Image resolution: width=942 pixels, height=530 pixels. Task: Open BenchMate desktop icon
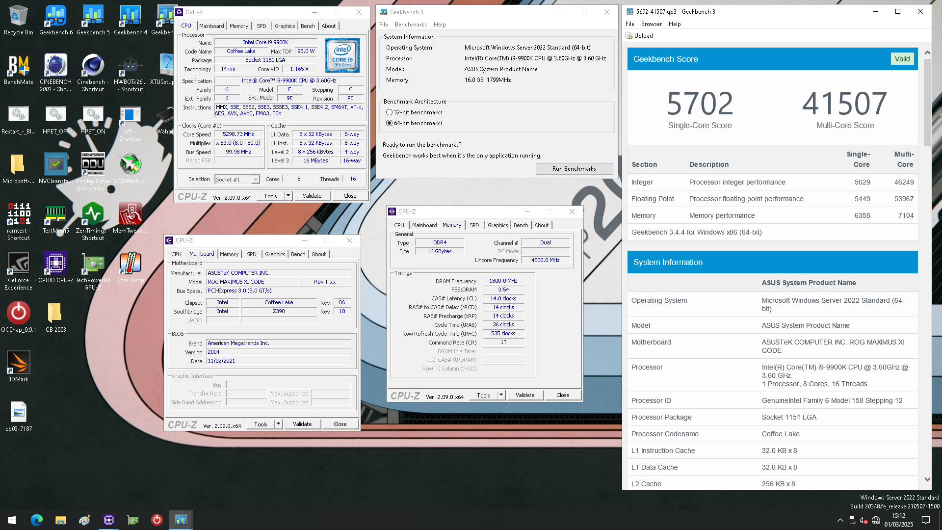[x=19, y=70]
